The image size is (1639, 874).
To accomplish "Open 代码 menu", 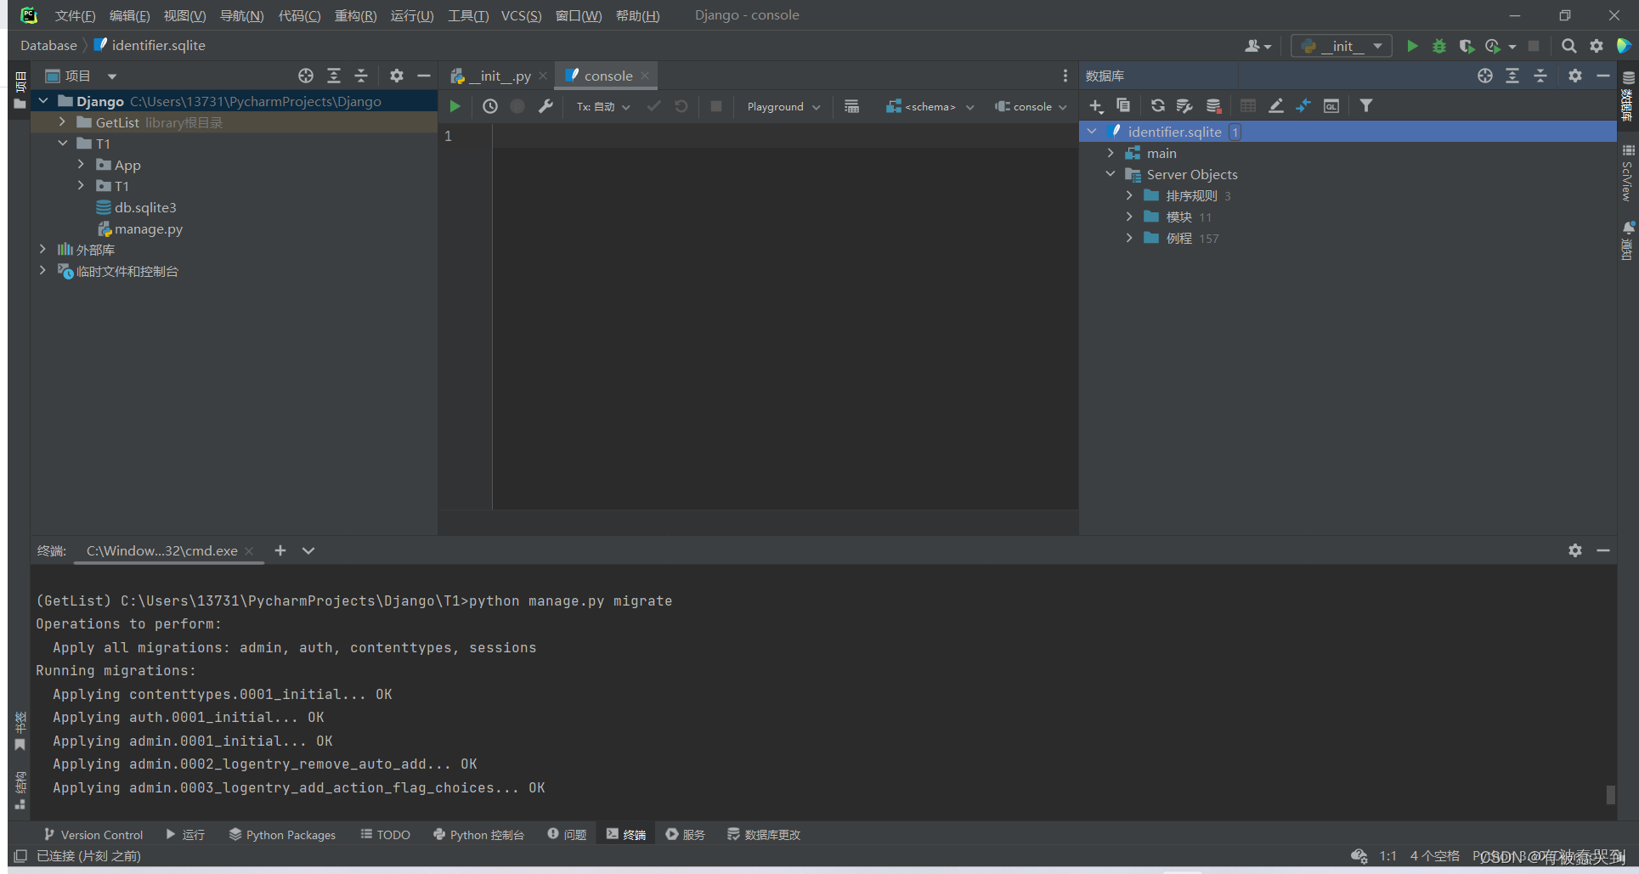I will [x=299, y=15].
